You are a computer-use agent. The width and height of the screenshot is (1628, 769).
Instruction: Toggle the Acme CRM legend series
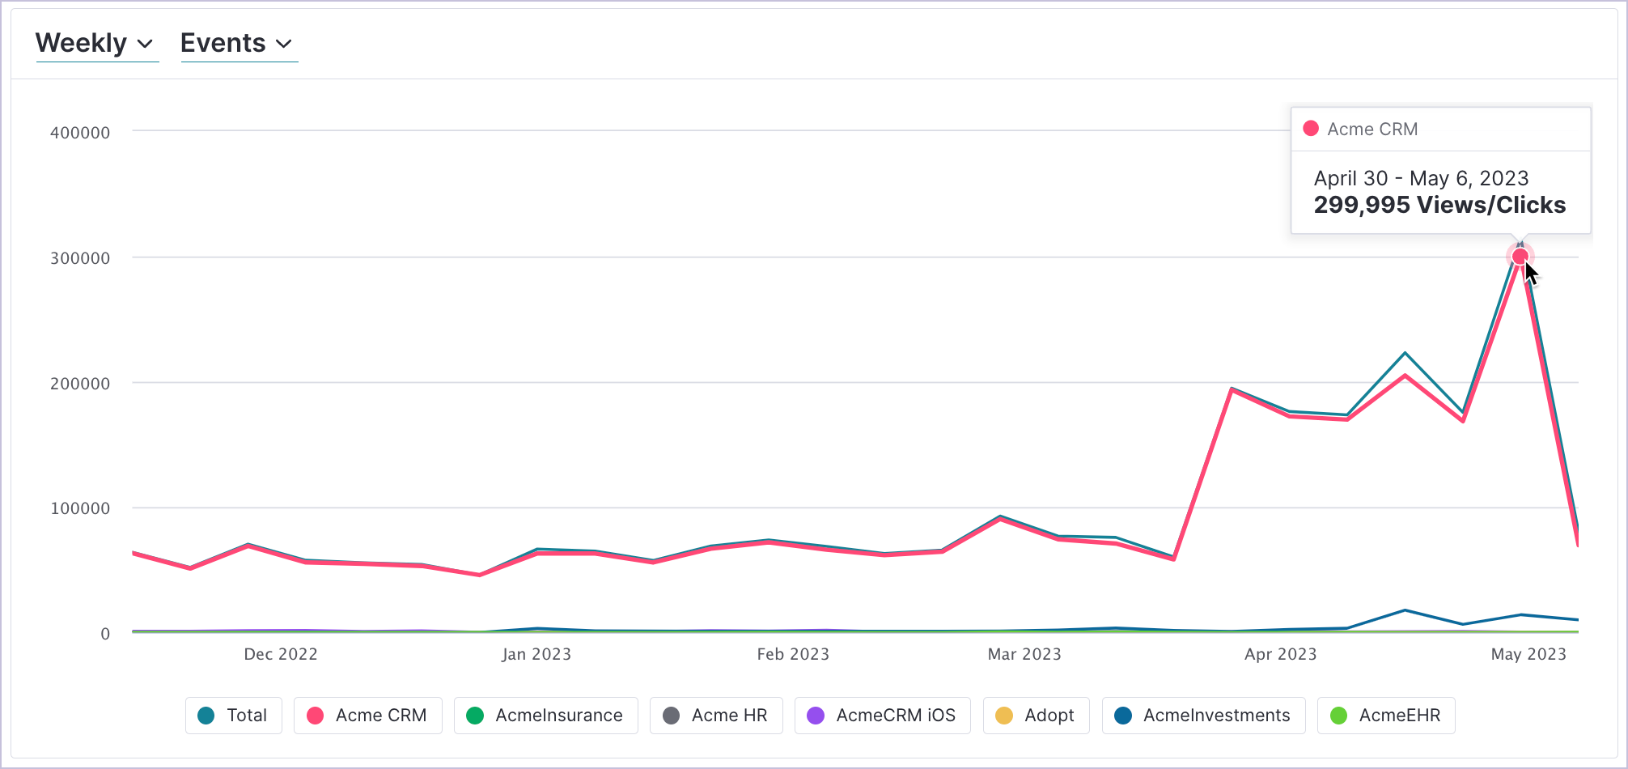coord(368,716)
